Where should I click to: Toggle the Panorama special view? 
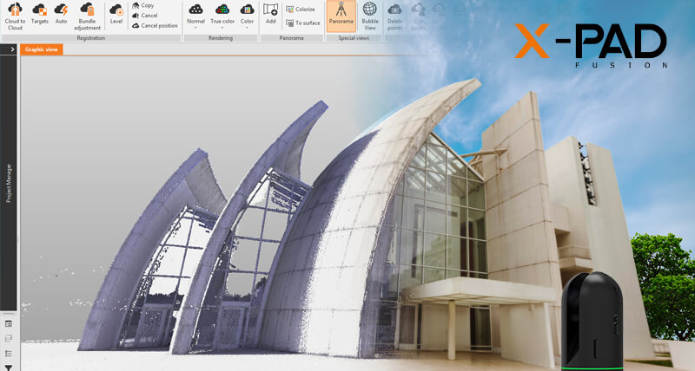click(341, 16)
